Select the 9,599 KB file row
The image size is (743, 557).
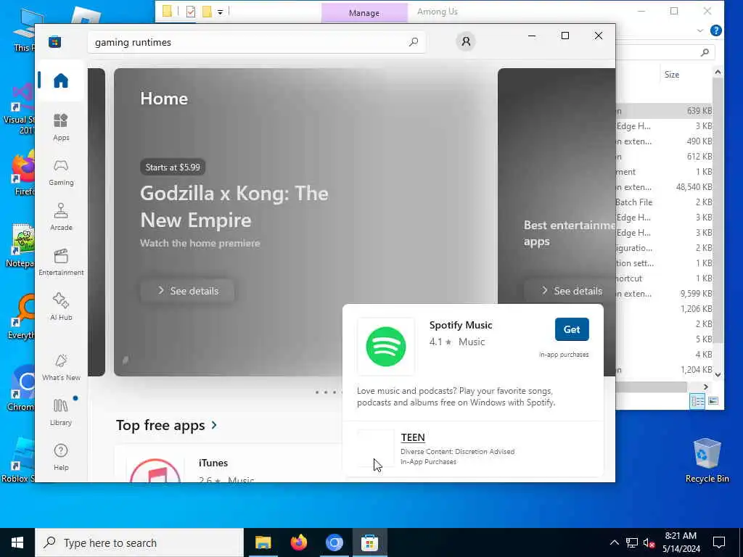664,294
